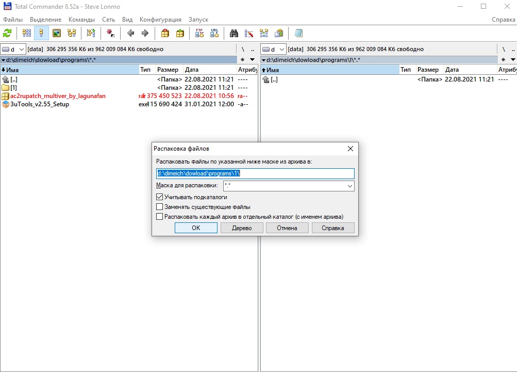Sort left panel by Тип column
The image size is (517, 372).
pyautogui.click(x=147, y=70)
